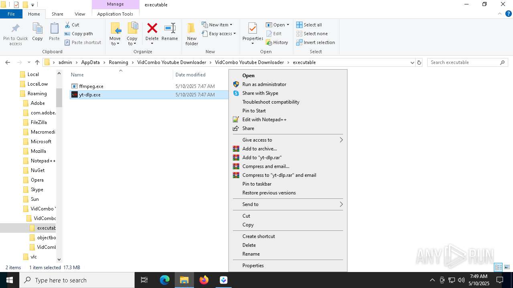Select the Mozilla folder in tree

[x=38, y=151]
